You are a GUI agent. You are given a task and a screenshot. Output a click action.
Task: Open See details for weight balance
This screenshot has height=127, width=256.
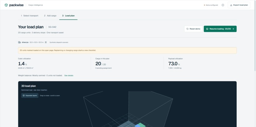[x=69, y=75]
